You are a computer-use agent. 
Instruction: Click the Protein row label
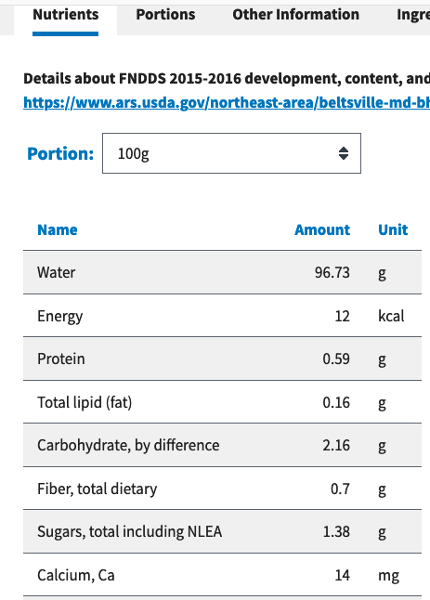[60, 359]
